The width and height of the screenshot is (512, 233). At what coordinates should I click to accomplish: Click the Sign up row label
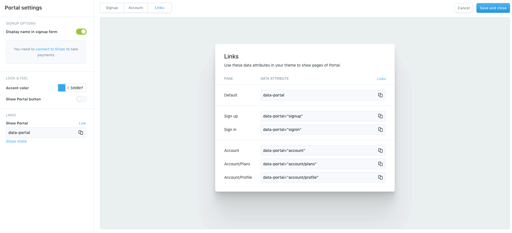click(x=231, y=116)
